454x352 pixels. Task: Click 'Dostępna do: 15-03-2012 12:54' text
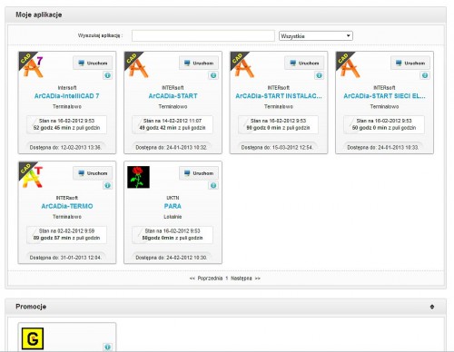click(277, 148)
